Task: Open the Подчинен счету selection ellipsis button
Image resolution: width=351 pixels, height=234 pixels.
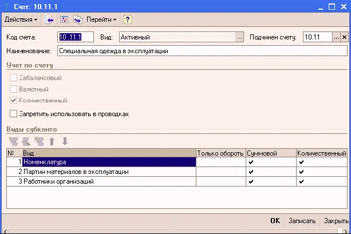Action: (x=336, y=37)
